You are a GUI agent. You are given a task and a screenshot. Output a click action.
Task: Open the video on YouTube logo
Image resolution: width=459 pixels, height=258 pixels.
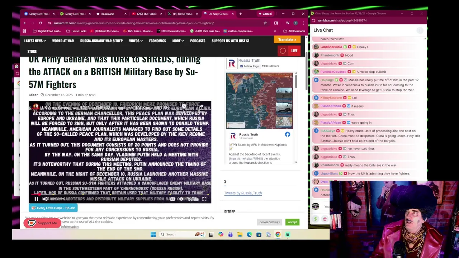point(192,199)
